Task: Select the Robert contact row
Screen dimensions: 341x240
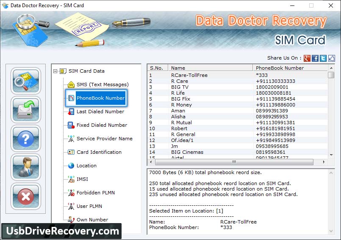Action: (238, 128)
